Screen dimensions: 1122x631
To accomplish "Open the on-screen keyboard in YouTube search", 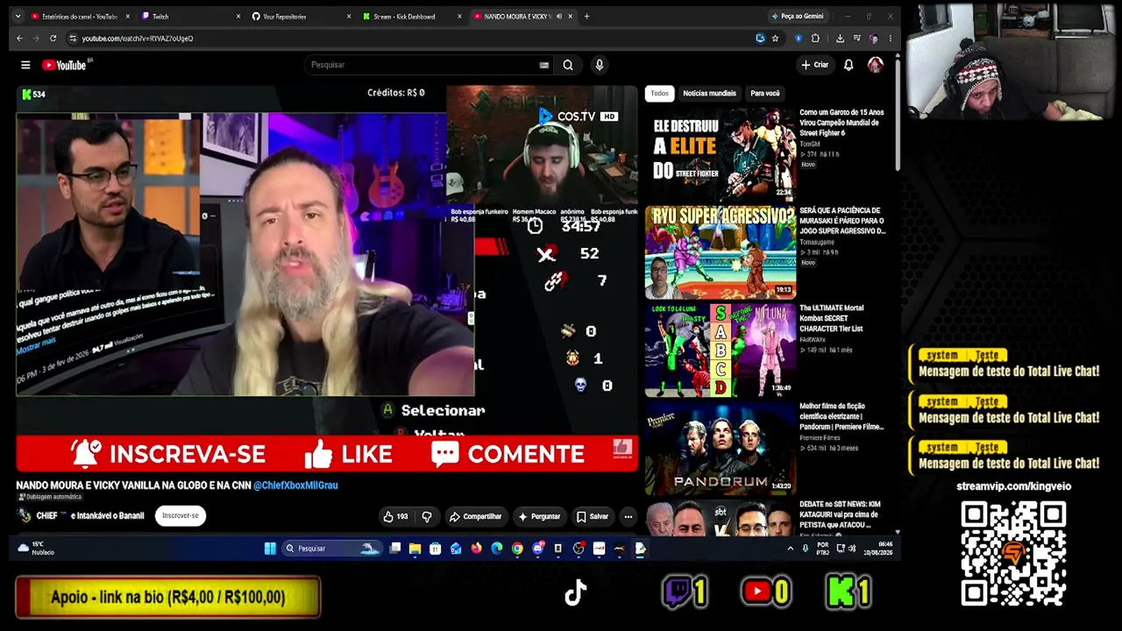I will click(543, 65).
